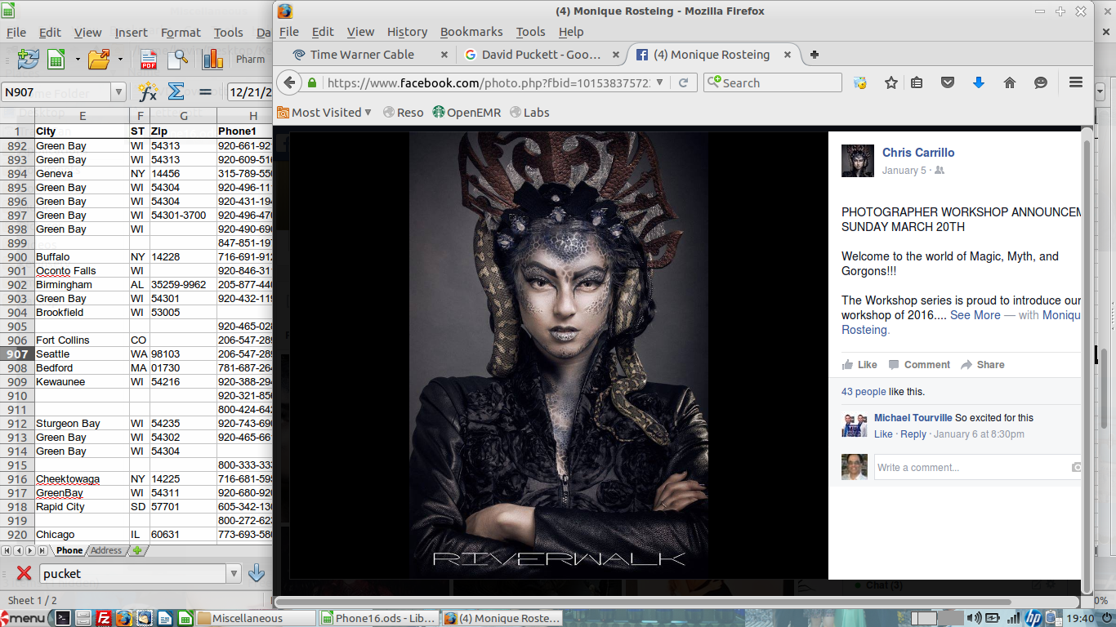
Task: Click the Write a comment field
Action: tap(971, 468)
